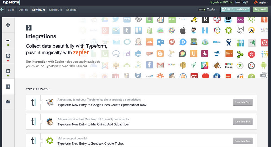Open the settings gear in the sidebar
The width and height of the screenshot is (271, 147).
coord(8,25)
